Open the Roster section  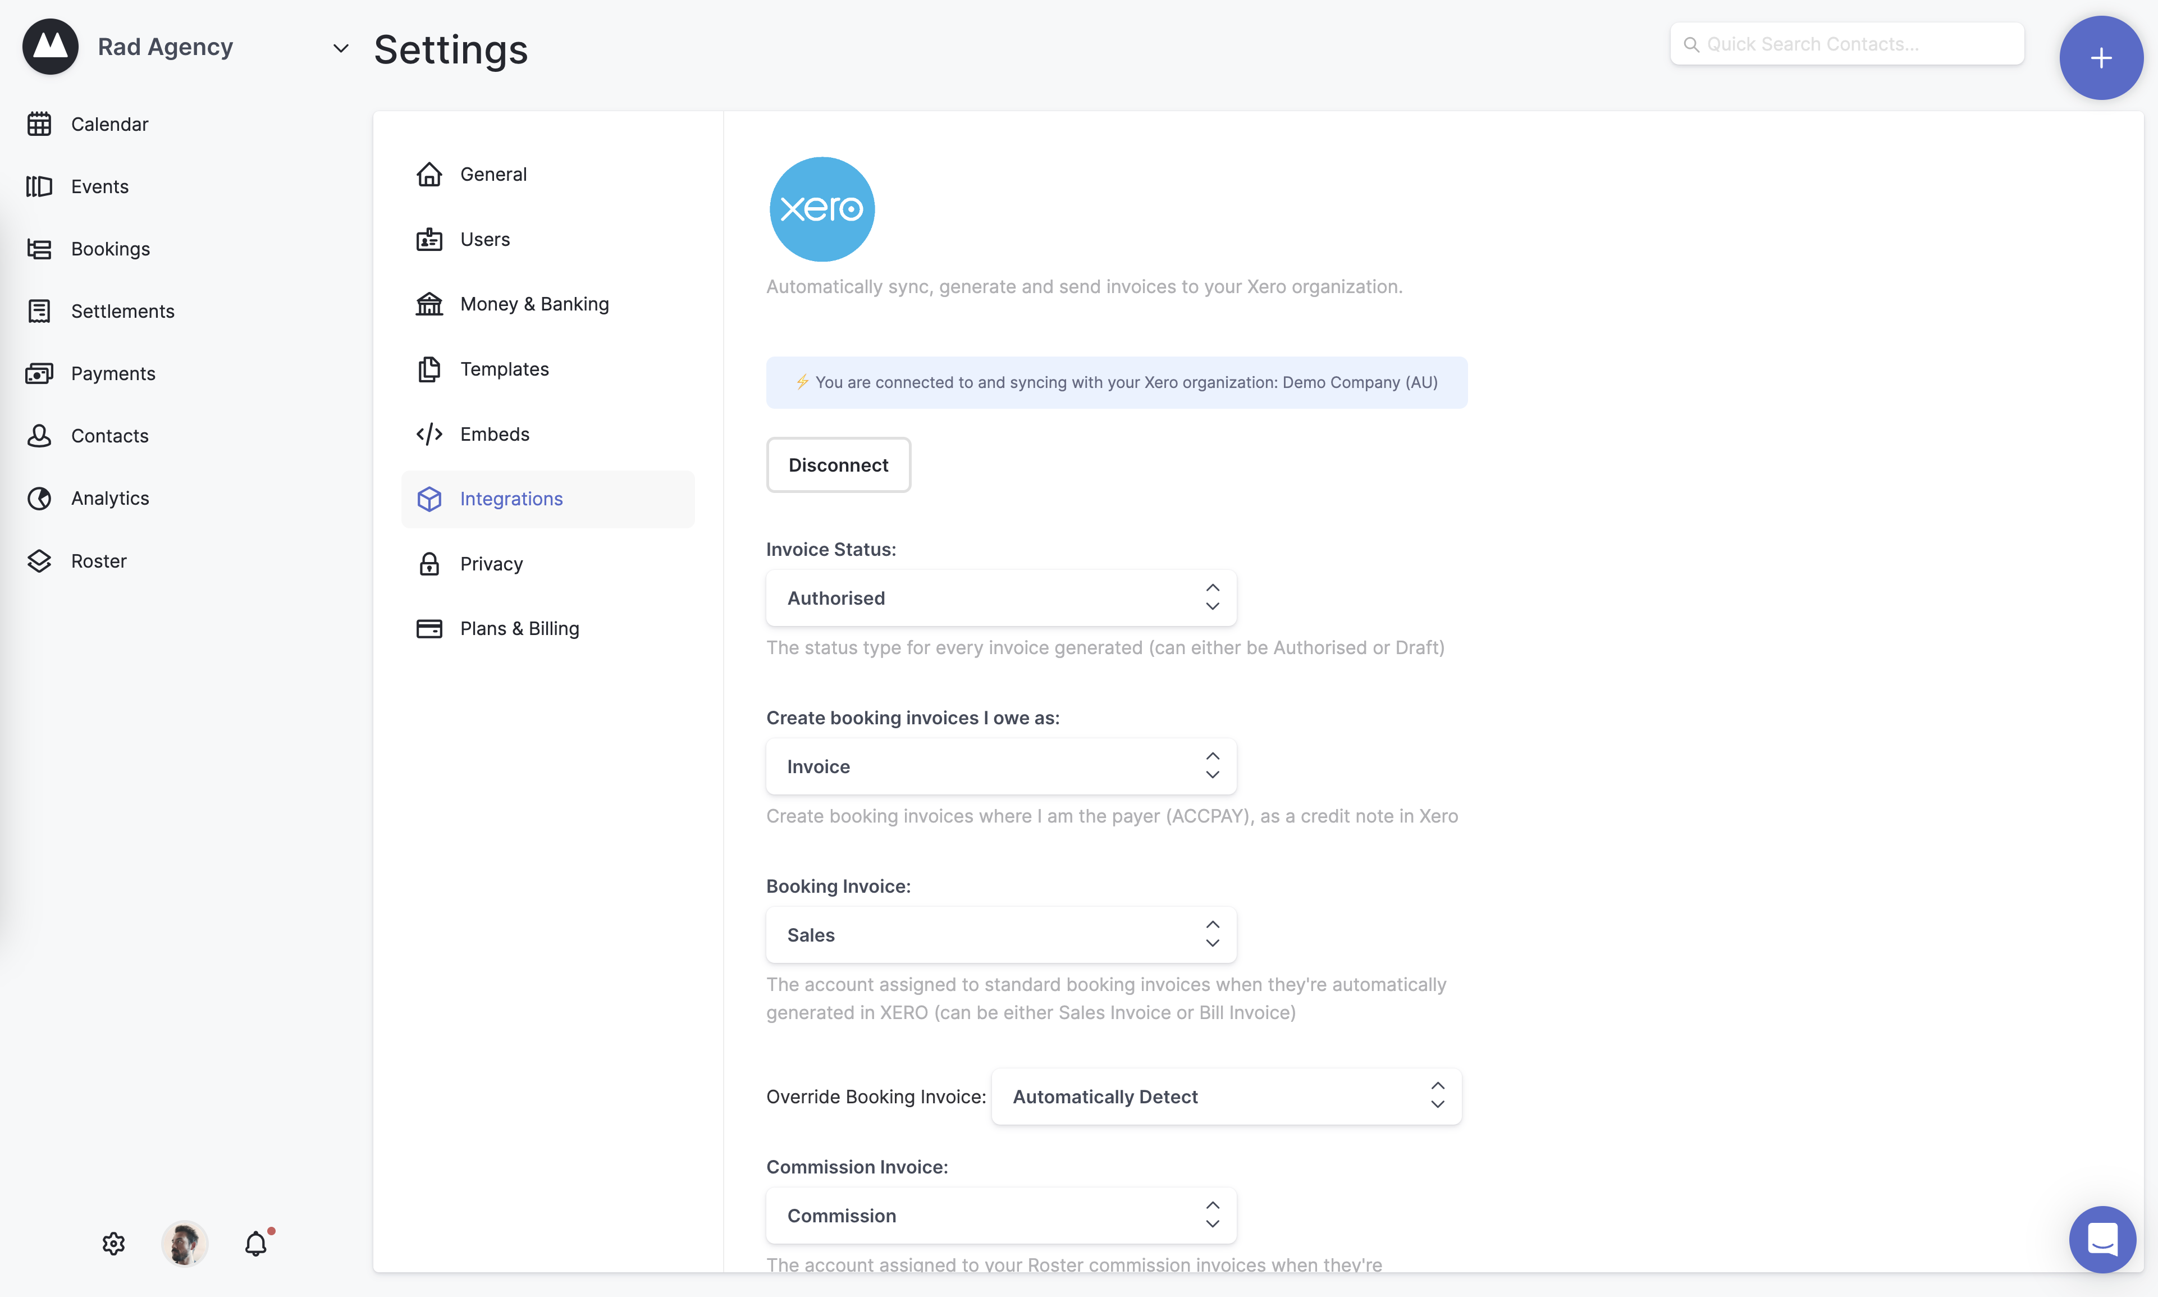[99, 561]
